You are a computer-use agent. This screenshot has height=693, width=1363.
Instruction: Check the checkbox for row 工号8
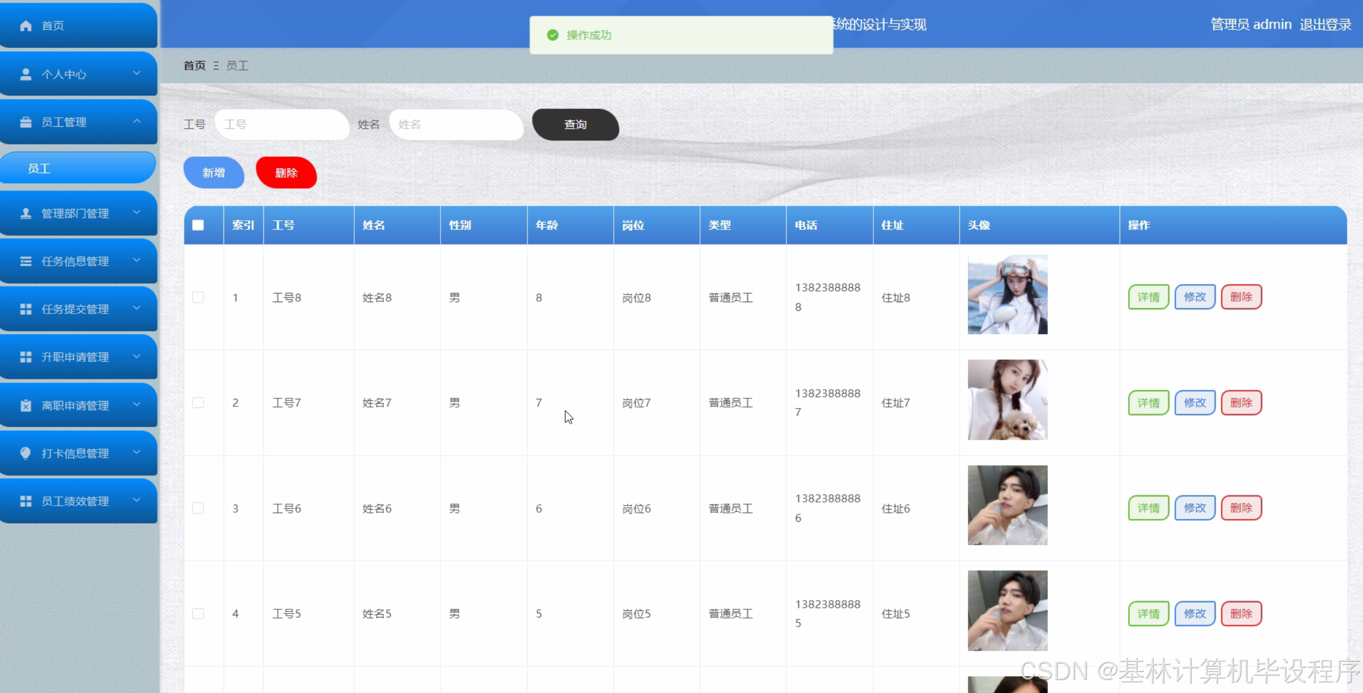click(198, 297)
